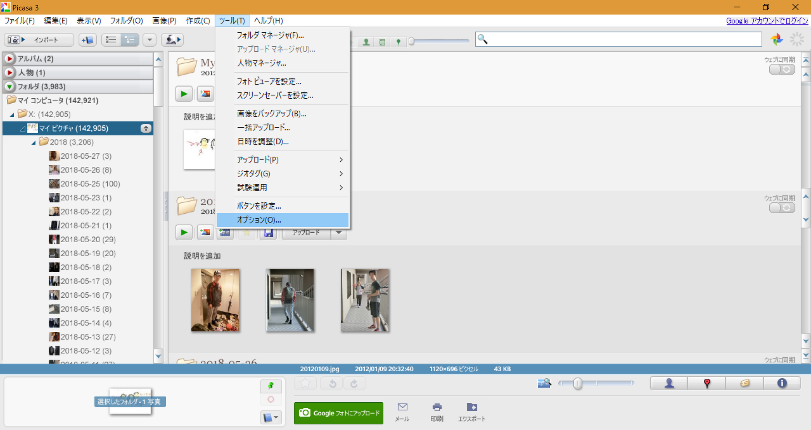Clear the photo tray with circle icon
Screen dimensions: 811x430
pos(271,399)
